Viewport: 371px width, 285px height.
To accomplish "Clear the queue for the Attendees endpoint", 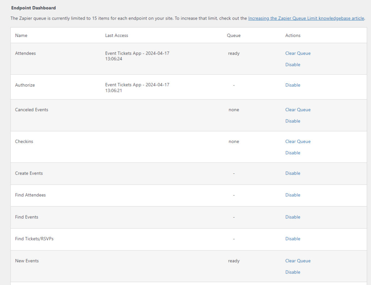I will (298, 53).
